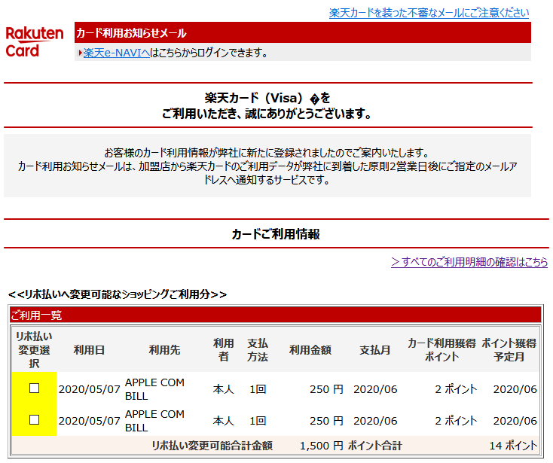Image resolution: width=553 pixels, height=463 pixels.
Task: Select the 利用日 column header
Action: point(89,350)
